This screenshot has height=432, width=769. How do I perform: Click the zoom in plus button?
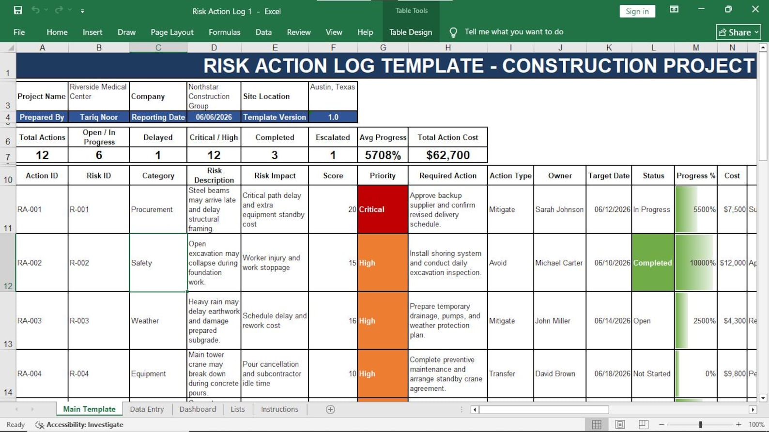tap(738, 424)
